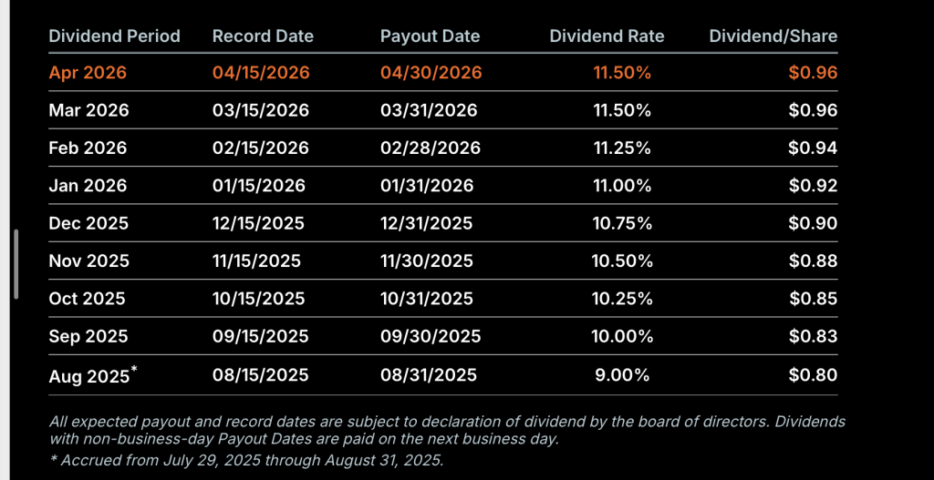Click the Dividend Period column header
Image resolution: width=934 pixels, height=480 pixels.
point(114,36)
